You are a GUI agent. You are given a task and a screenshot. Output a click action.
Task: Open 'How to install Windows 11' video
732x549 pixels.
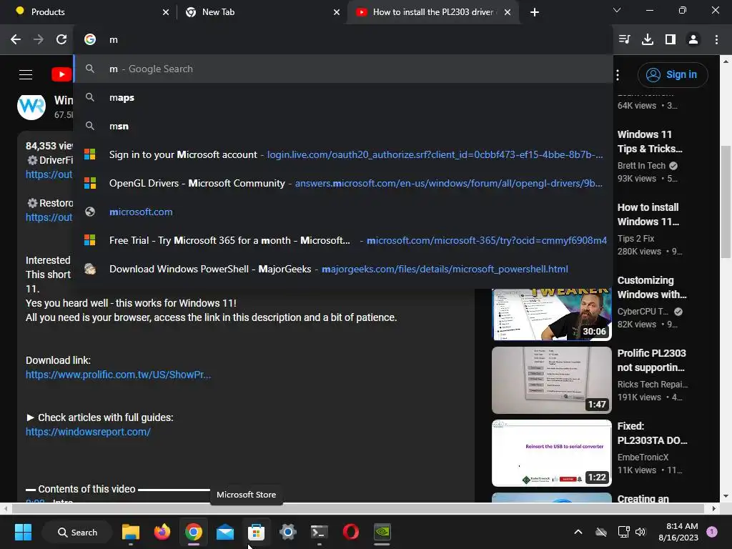[x=648, y=214]
